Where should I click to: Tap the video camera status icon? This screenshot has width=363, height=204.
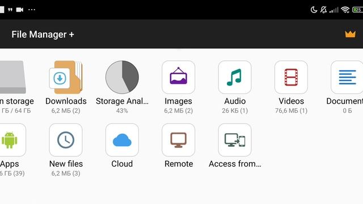point(20,10)
